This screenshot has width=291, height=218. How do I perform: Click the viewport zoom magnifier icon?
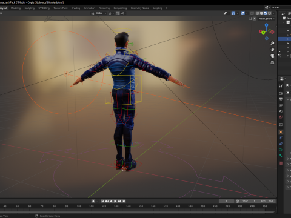(x=272, y=43)
